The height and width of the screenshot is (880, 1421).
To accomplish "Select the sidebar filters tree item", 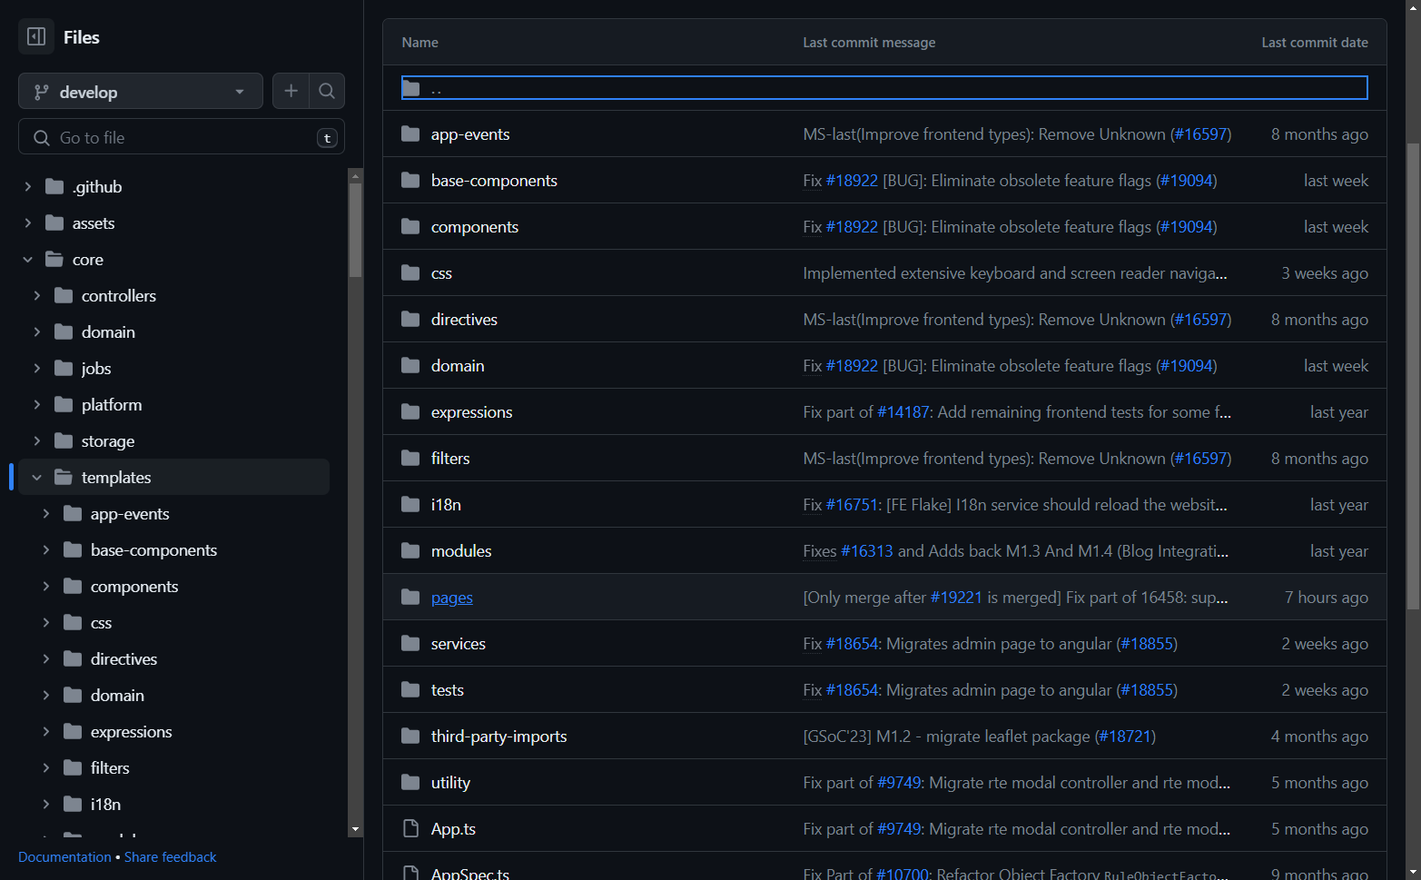I will pos(110,767).
